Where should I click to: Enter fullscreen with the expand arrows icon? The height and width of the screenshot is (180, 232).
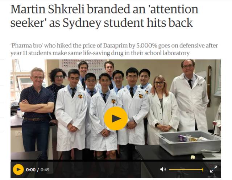coord(214,169)
